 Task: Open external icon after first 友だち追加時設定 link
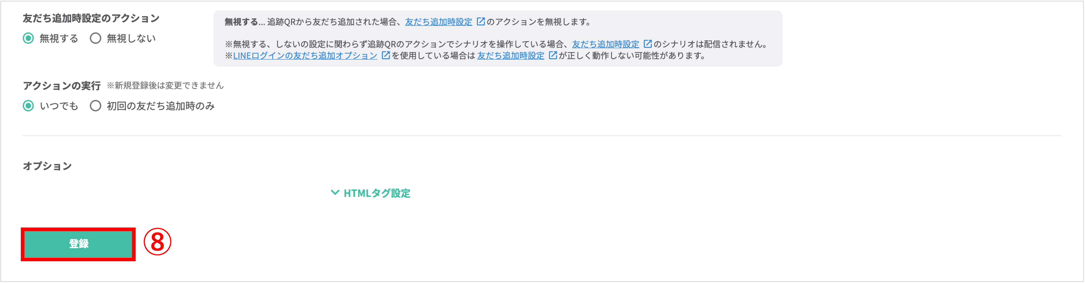(481, 21)
